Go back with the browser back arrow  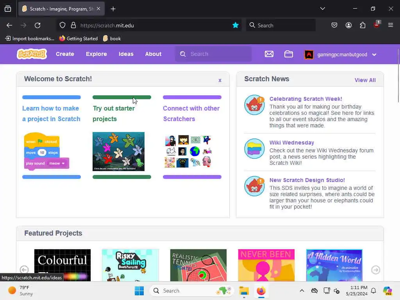click(x=9, y=25)
